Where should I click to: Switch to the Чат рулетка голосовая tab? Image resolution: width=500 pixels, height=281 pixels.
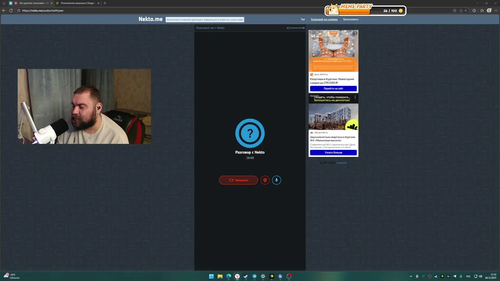point(31,3)
